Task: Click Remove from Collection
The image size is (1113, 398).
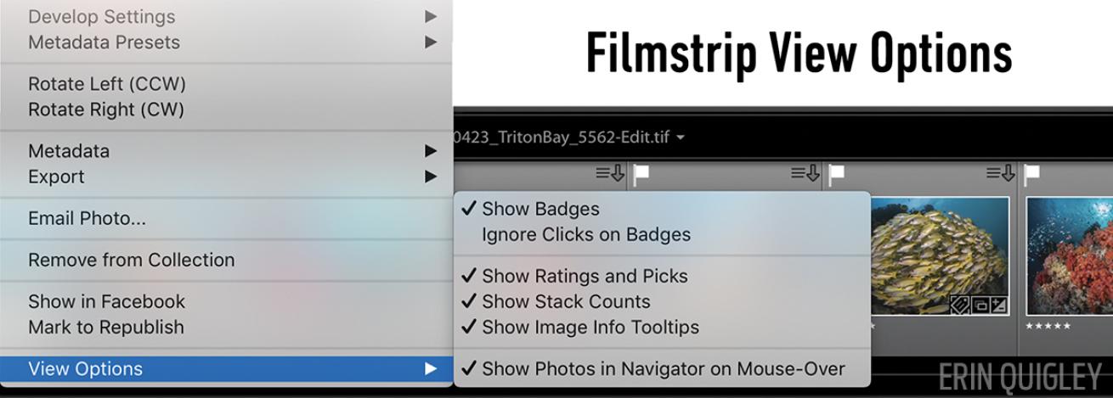Action: 131,260
